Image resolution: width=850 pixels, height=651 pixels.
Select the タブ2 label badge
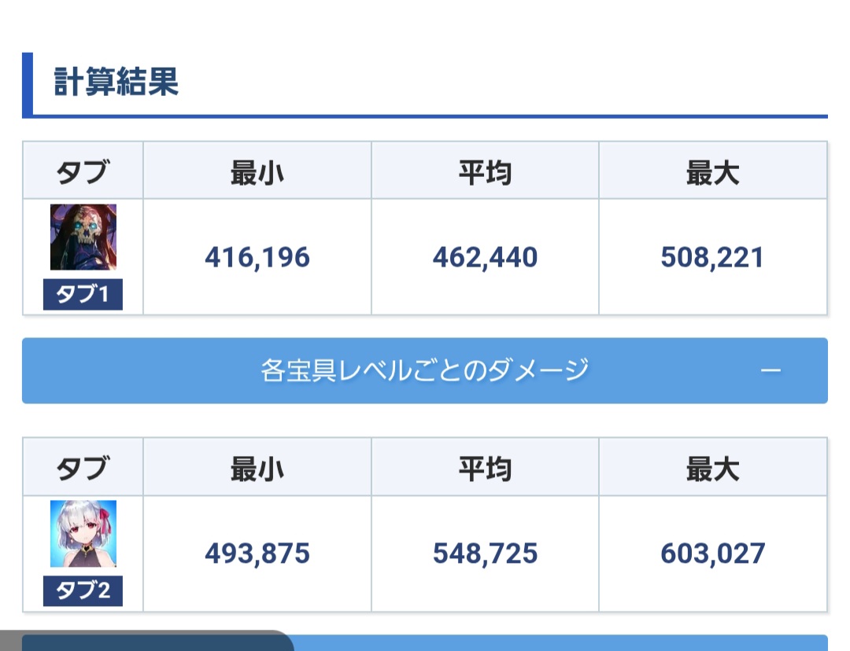(83, 590)
